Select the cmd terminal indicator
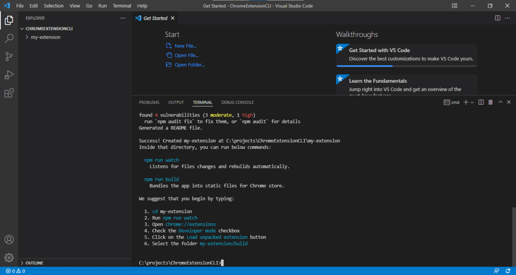The height and width of the screenshot is (275, 516). 451,102
